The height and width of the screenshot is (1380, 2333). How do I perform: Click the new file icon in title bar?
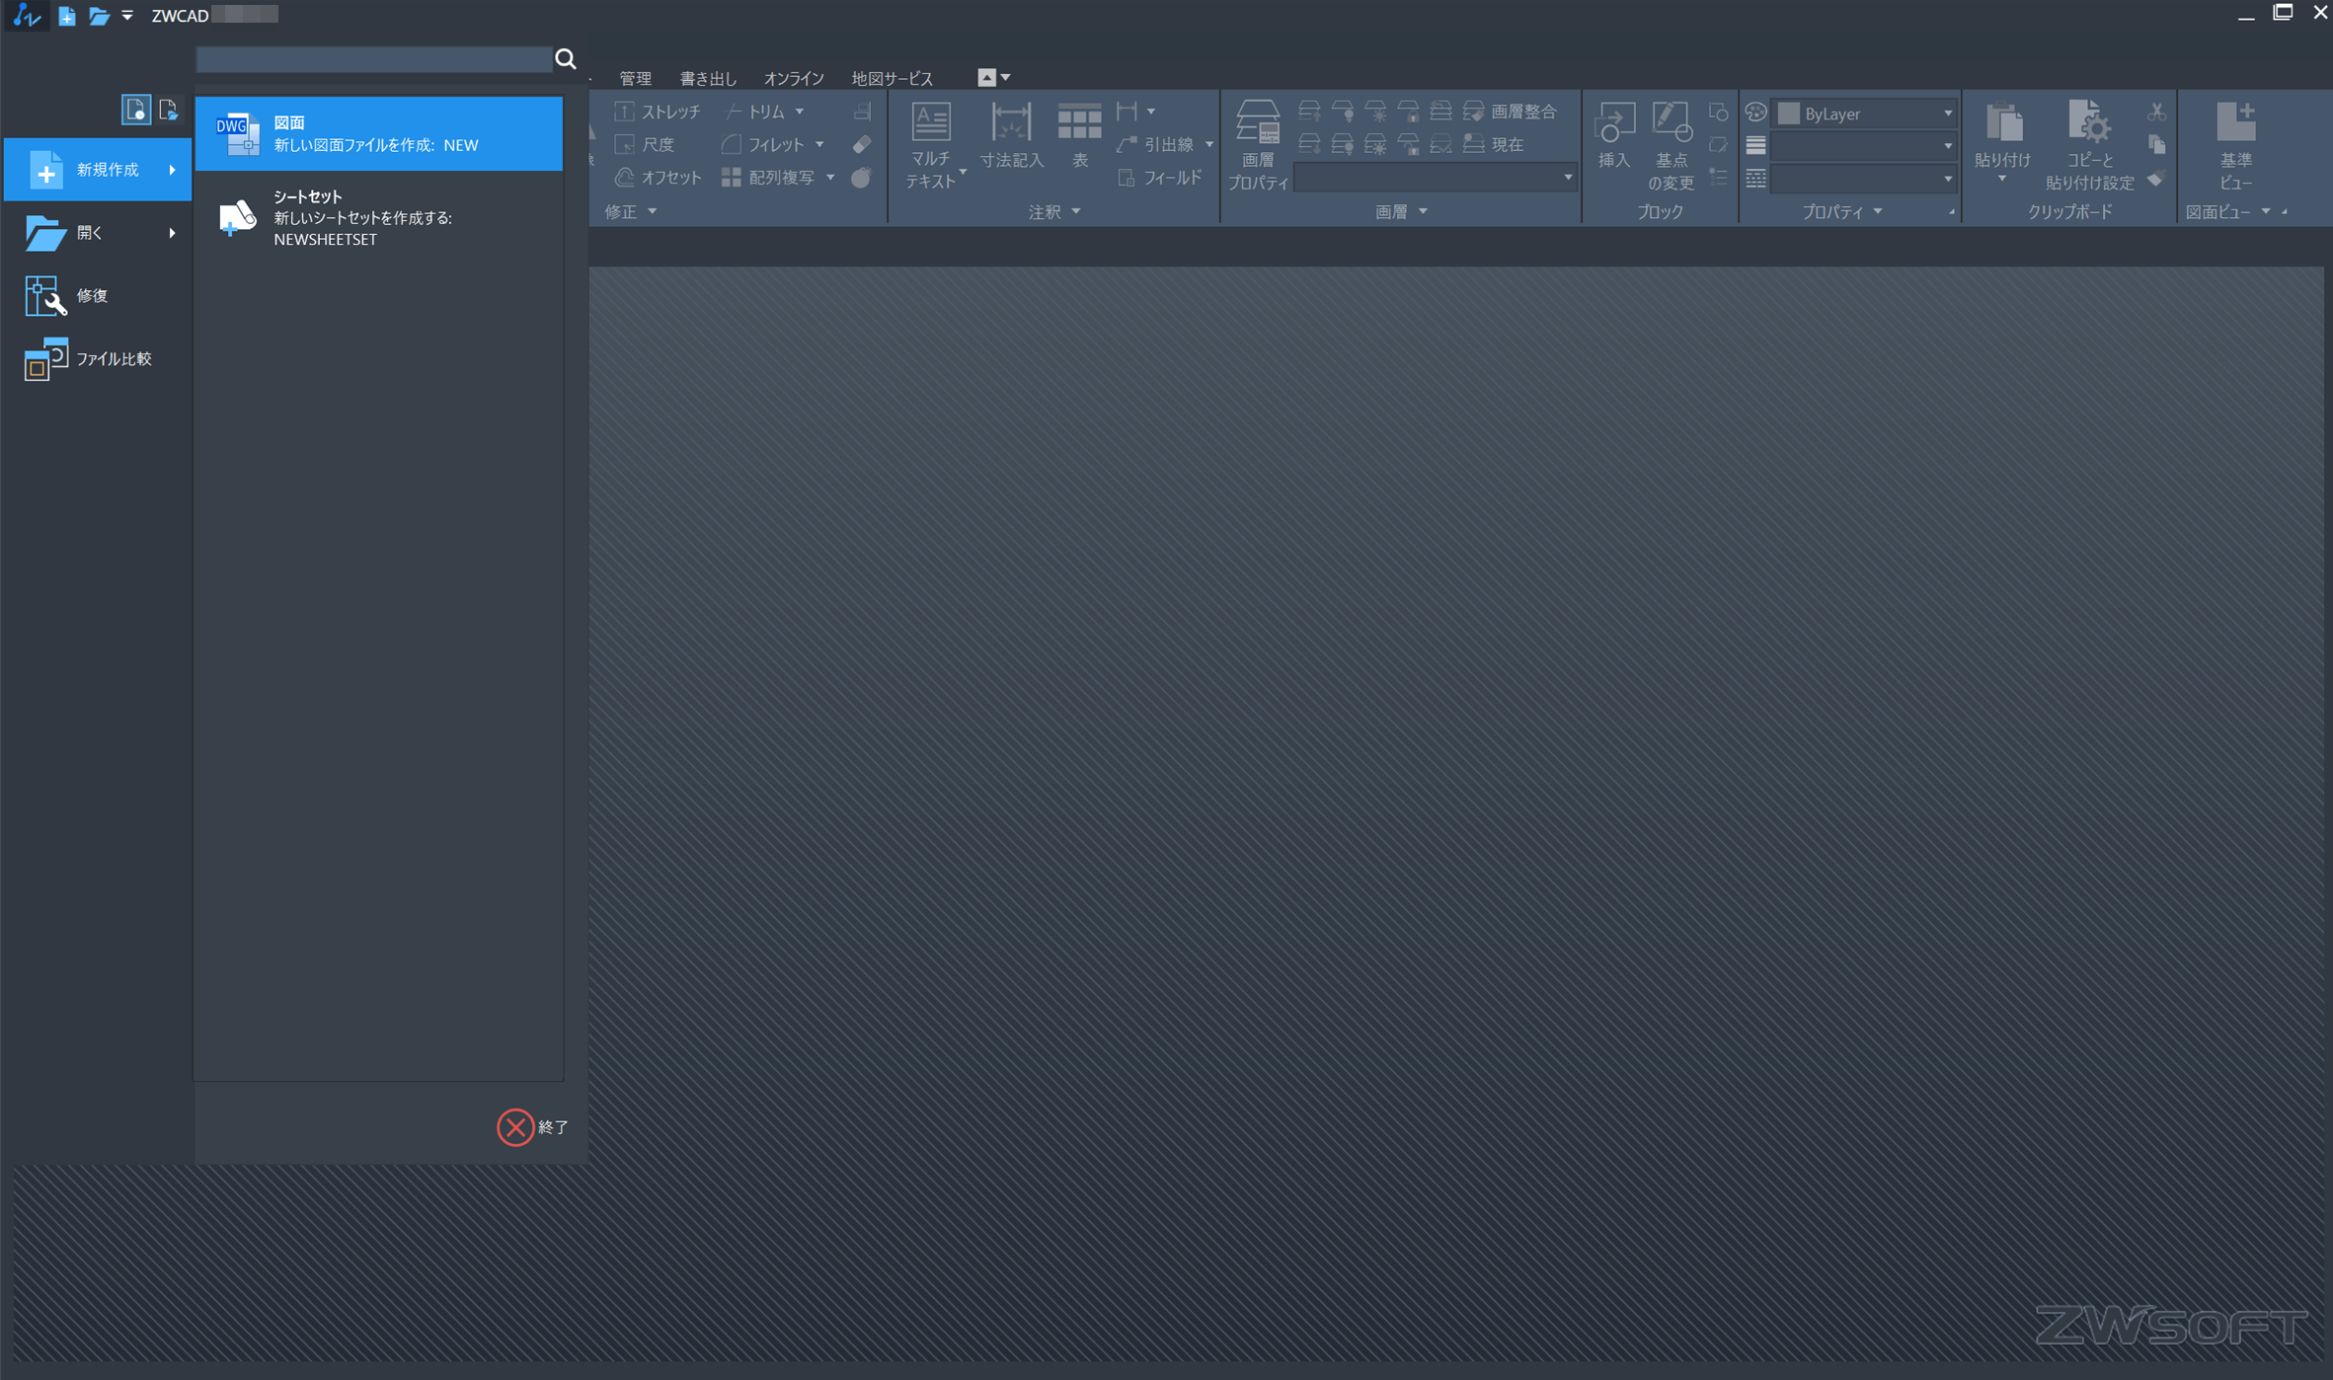(66, 16)
